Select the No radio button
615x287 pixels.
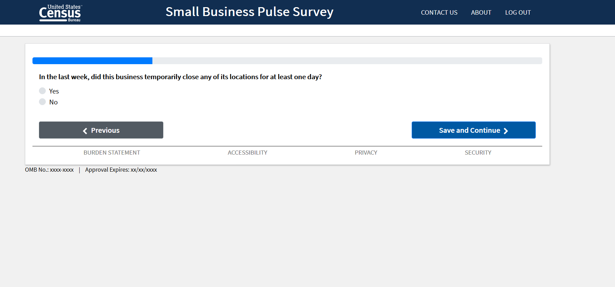(x=42, y=102)
